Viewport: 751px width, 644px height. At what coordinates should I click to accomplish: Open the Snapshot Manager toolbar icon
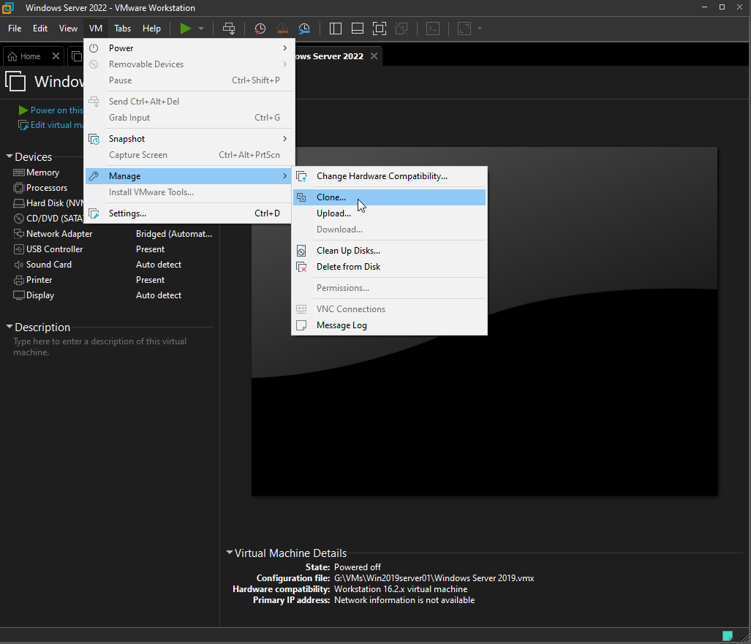pos(304,29)
